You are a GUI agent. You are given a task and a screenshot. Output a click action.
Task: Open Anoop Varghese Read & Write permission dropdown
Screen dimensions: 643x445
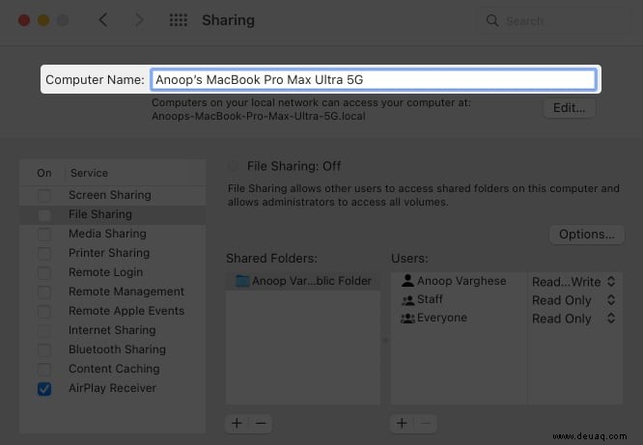[573, 282]
